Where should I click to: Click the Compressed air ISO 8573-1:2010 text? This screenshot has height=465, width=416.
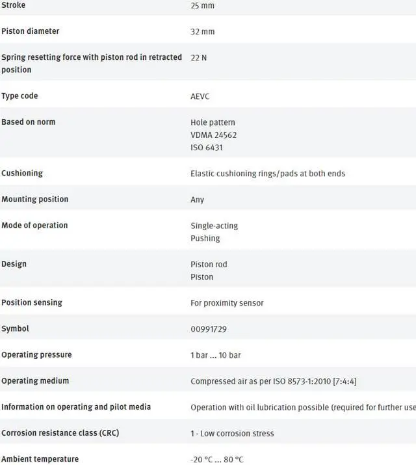pyautogui.click(x=273, y=381)
